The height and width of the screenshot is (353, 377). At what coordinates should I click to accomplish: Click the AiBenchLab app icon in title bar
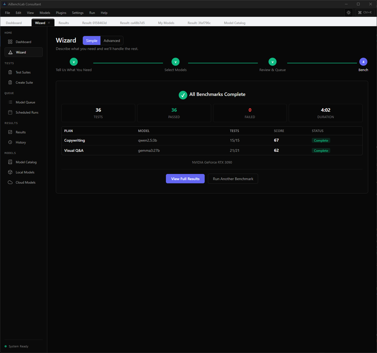4,4
